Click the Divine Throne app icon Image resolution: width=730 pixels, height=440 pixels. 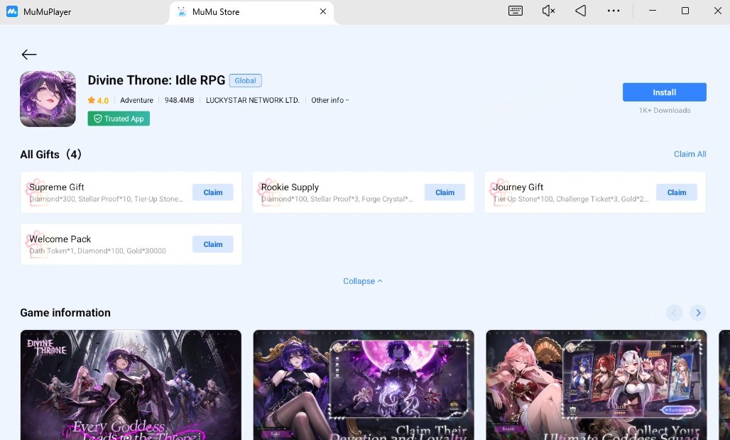coord(48,99)
